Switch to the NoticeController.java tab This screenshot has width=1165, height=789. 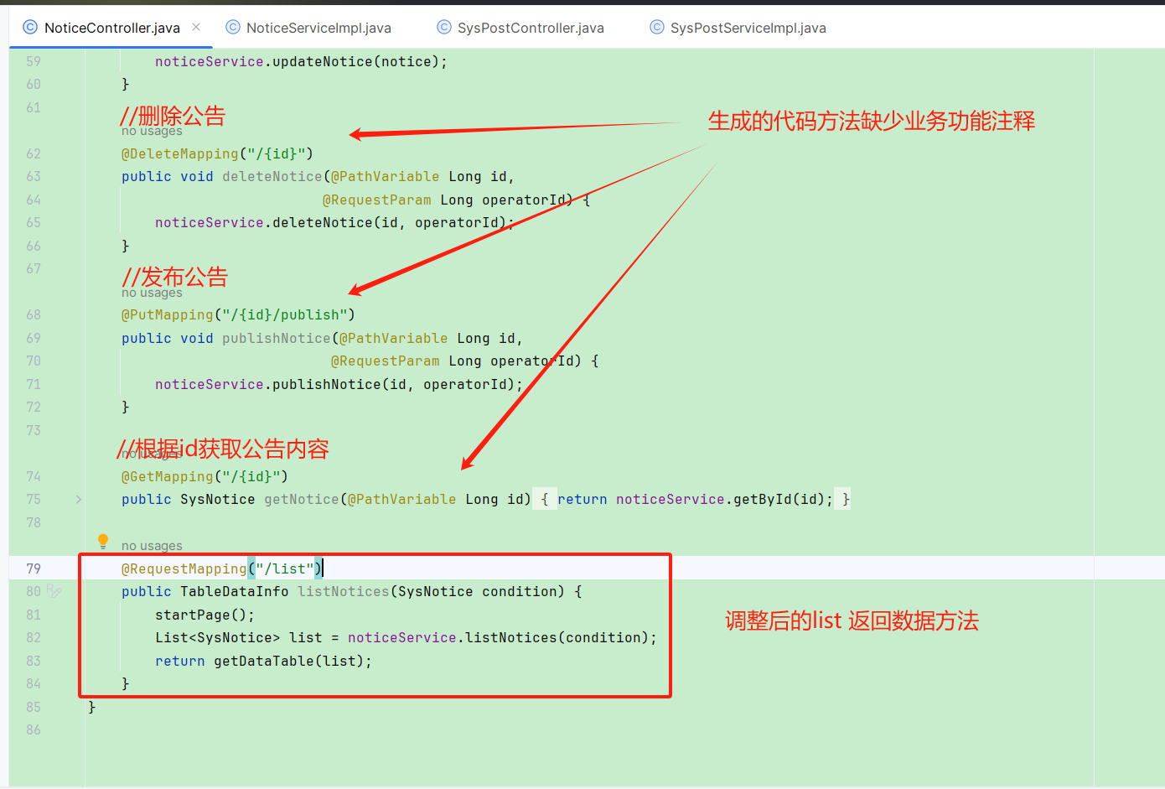tap(111, 28)
